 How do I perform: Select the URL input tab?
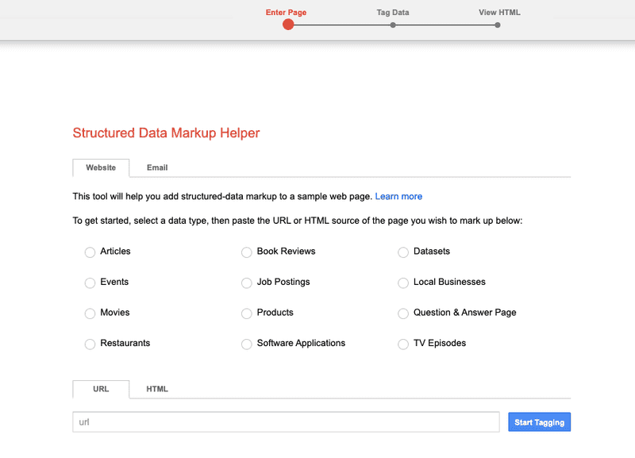[x=101, y=389]
